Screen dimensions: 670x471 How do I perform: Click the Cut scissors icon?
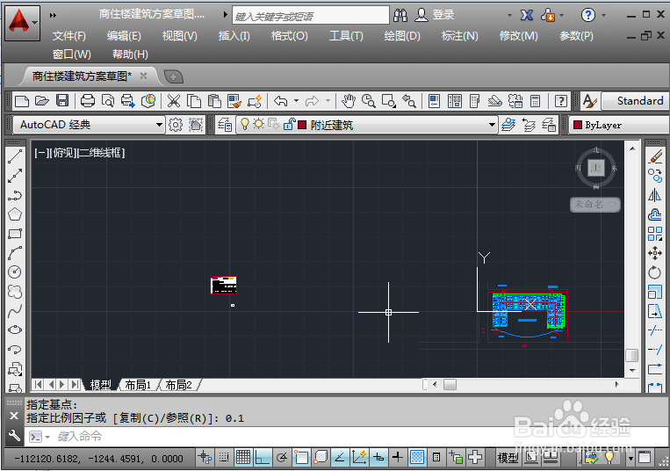coord(174,101)
